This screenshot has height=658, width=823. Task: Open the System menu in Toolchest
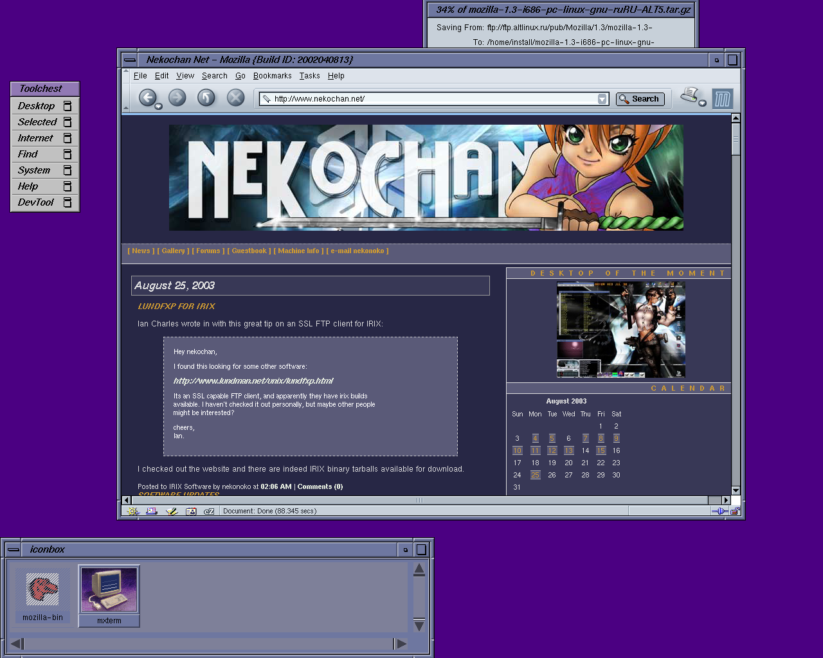34,170
